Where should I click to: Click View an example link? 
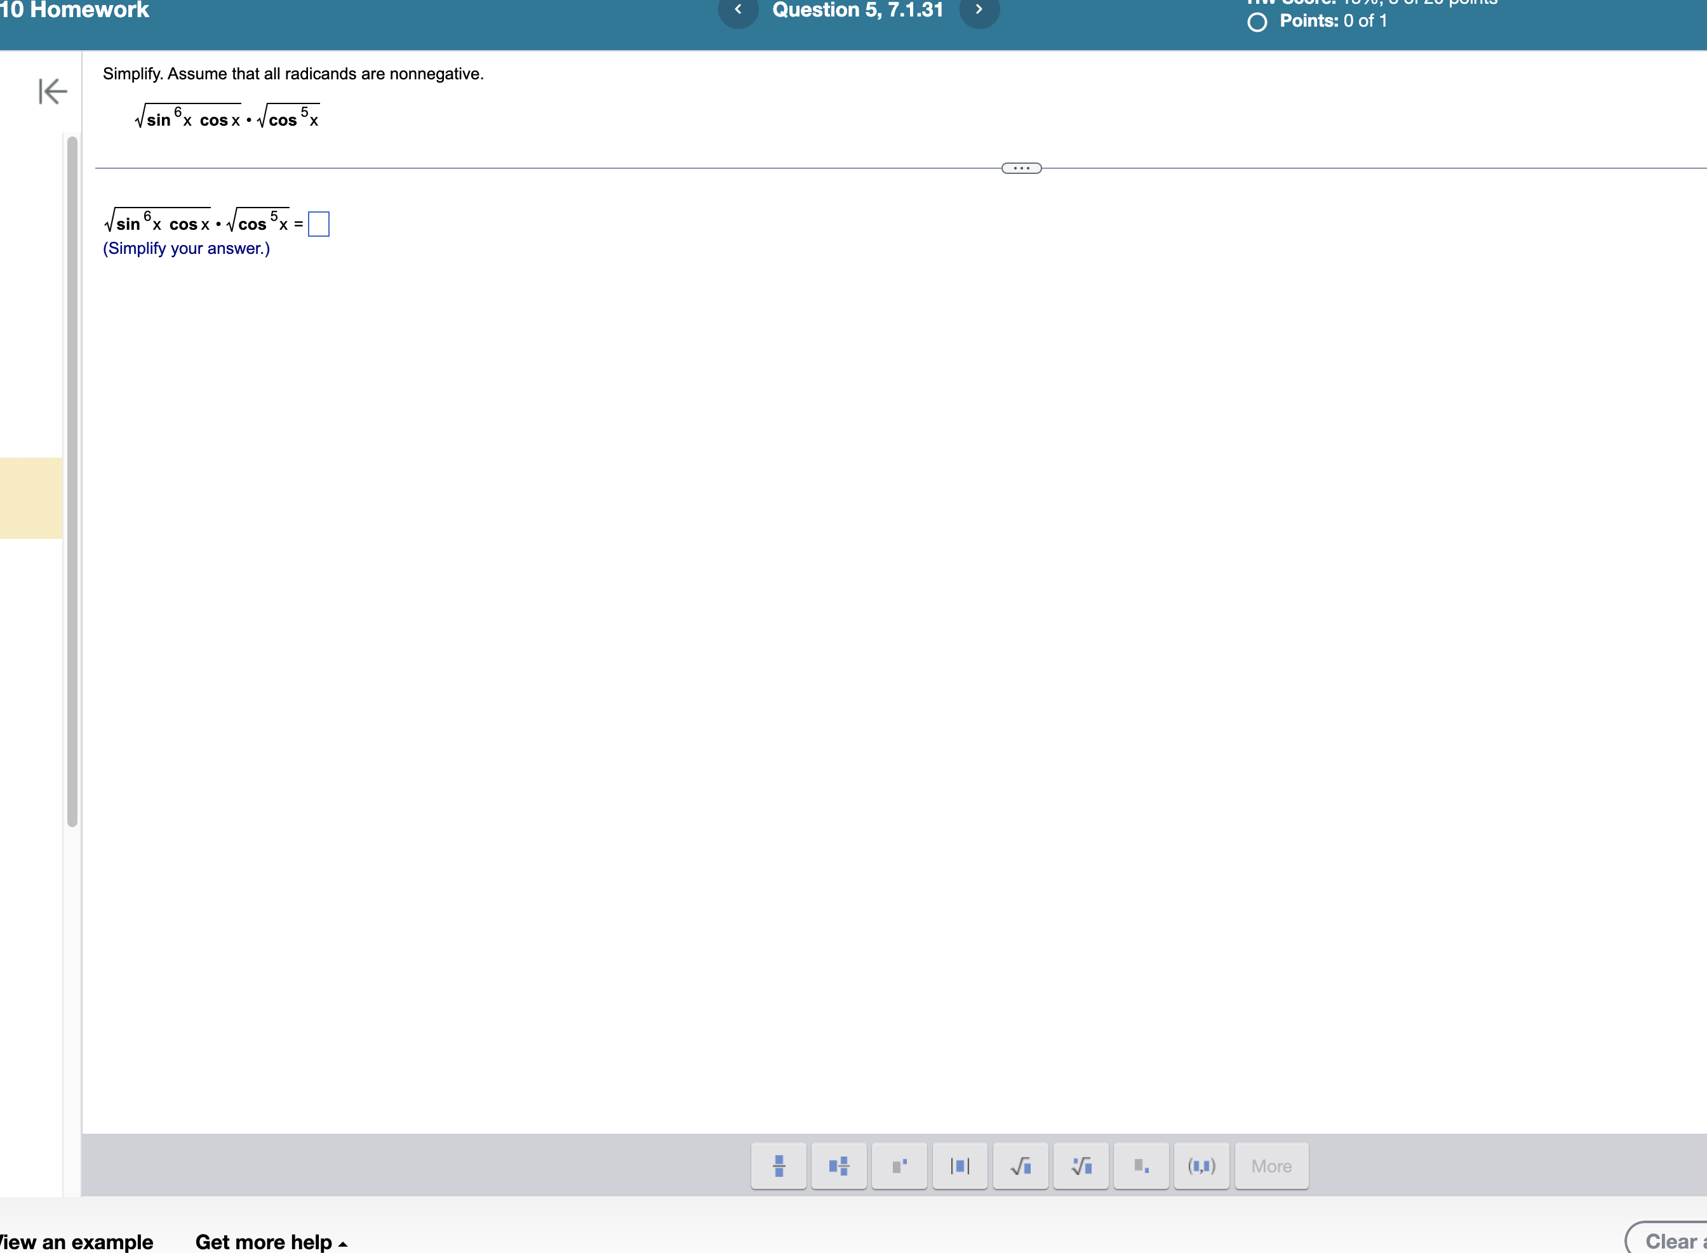pyautogui.click(x=76, y=1242)
